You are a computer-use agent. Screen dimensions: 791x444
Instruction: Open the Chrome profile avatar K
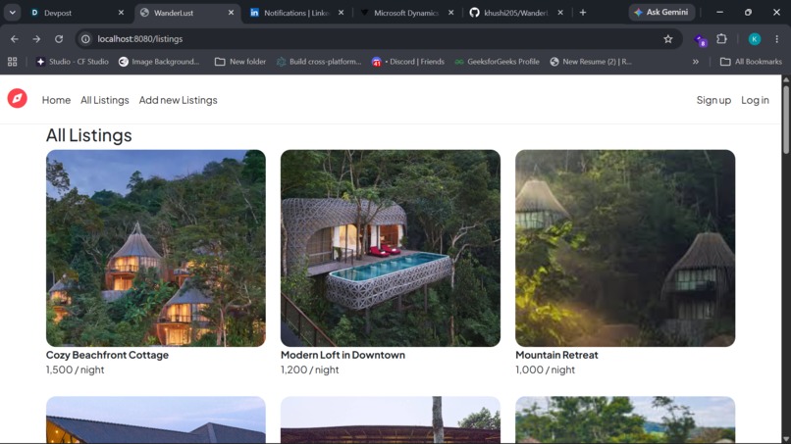[754, 39]
